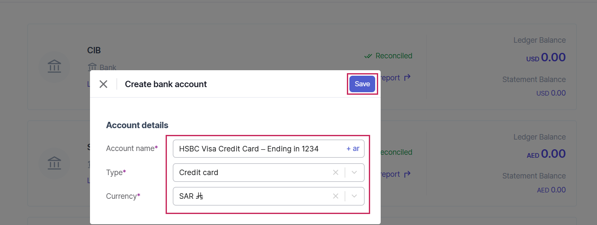Click the round bank icon on AED account card
Image resolution: width=597 pixels, height=225 pixels.
pos(54,163)
